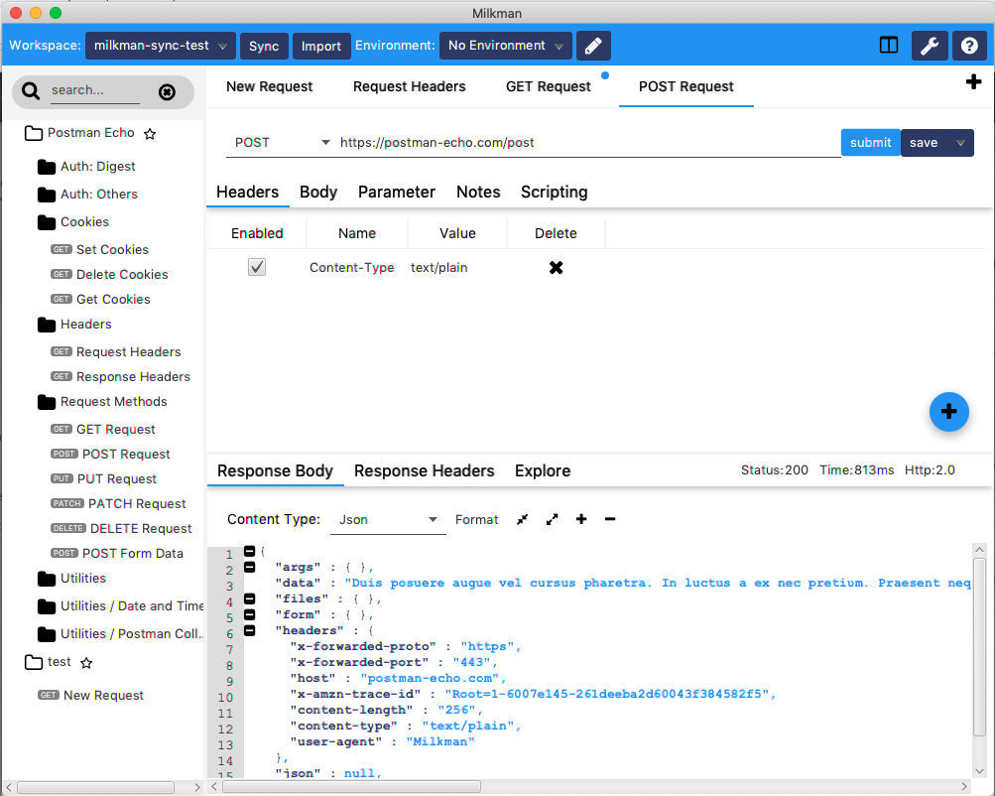Click the Format button
This screenshot has width=995, height=796.
pos(476,520)
